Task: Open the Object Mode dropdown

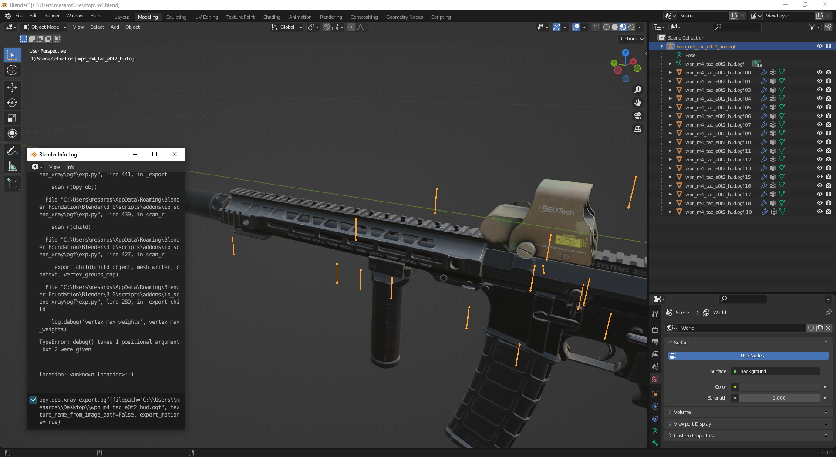Action: pos(44,27)
